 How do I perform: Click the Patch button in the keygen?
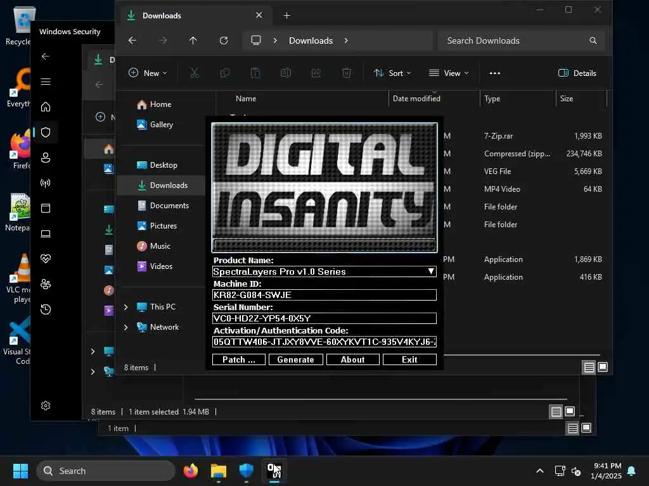(x=239, y=359)
